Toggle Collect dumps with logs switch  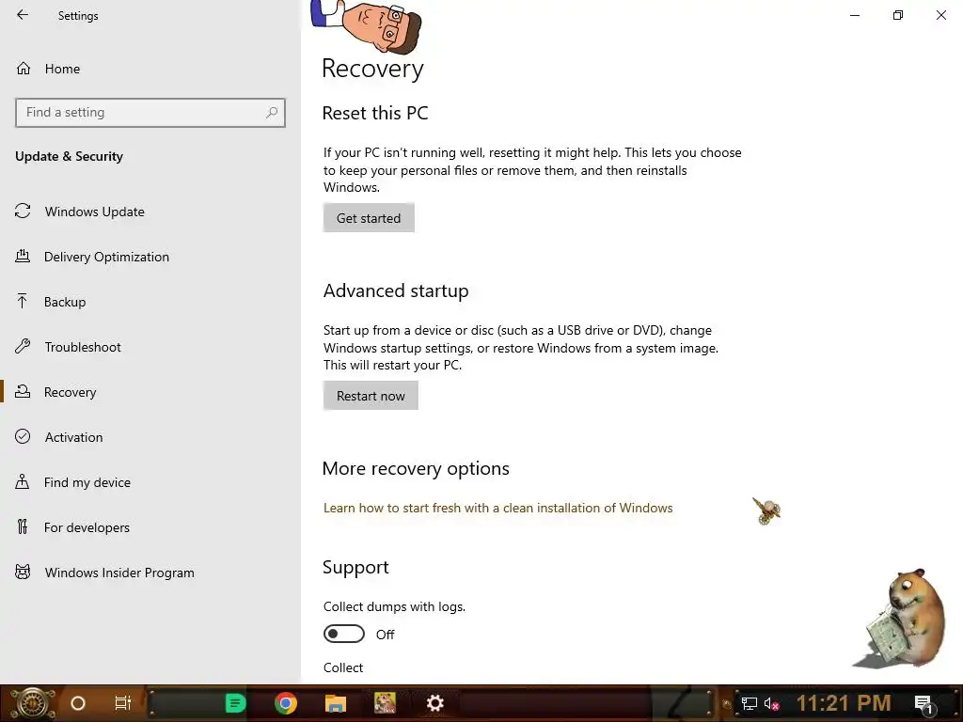344,634
